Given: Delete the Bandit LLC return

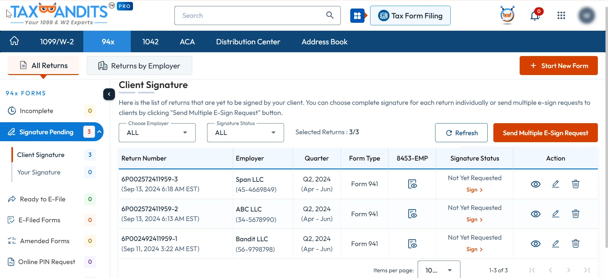Looking at the screenshot, I should (575, 243).
